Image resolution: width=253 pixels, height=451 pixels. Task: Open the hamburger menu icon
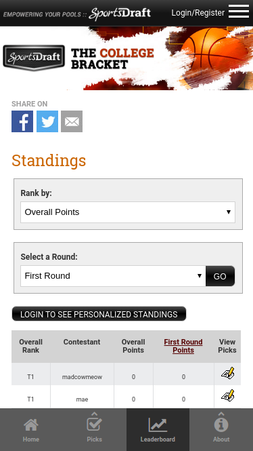[x=239, y=12]
